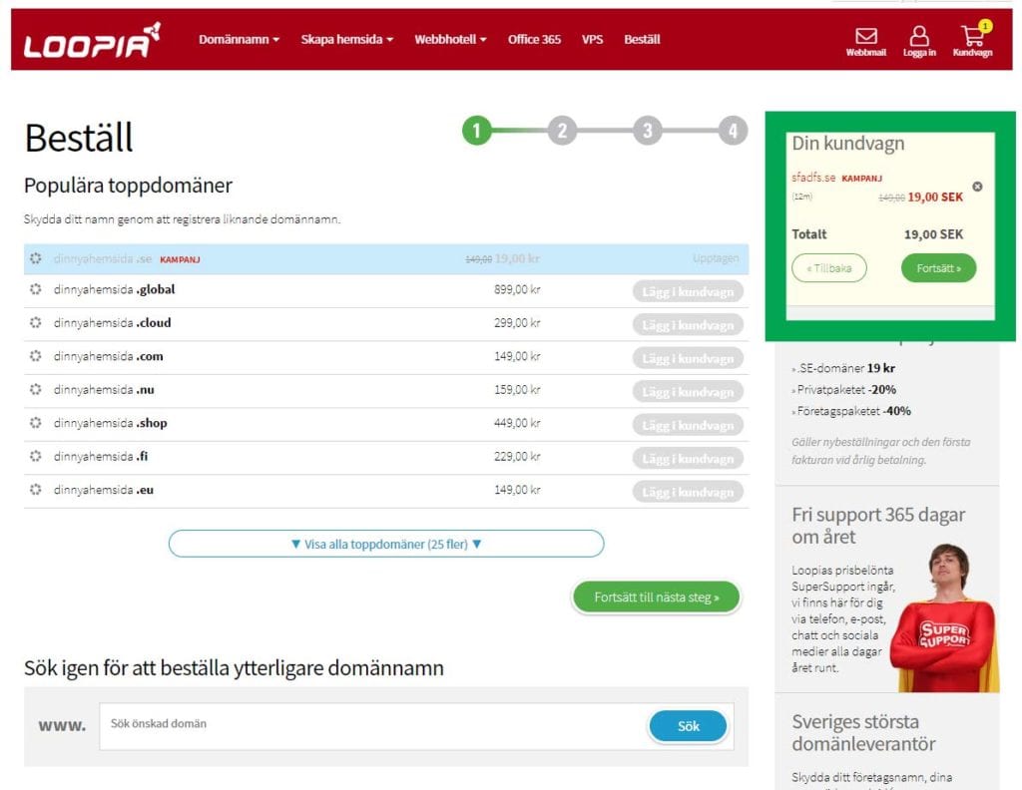The image size is (1022, 790).
Task: Click the Populära toppdomäner heading
Action: pyautogui.click(x=128, y=186)
